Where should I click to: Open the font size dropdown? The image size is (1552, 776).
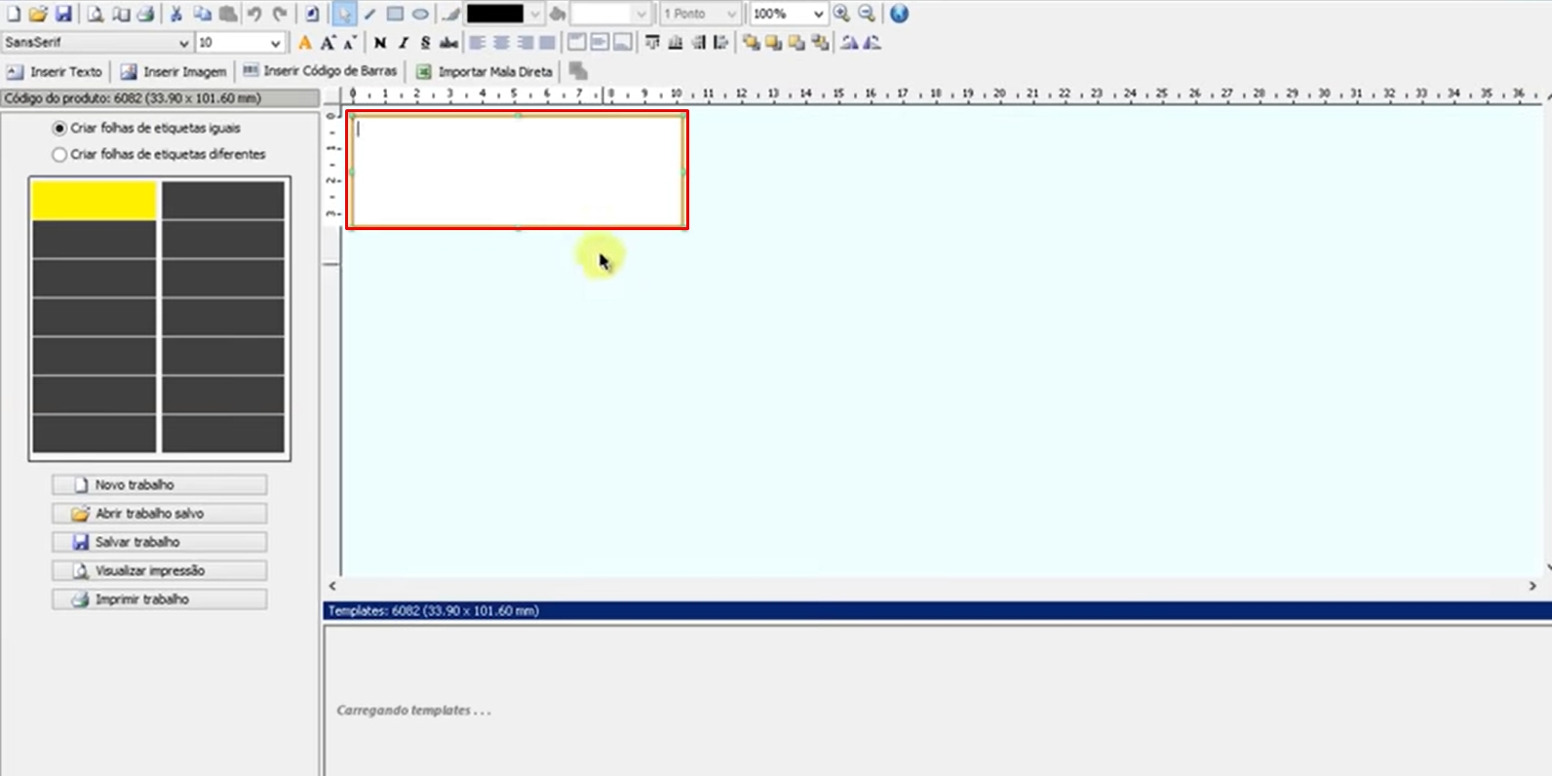[x=275, y=43]
